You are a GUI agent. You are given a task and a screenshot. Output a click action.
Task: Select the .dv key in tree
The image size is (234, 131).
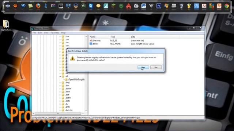click(x=67, y=104)
